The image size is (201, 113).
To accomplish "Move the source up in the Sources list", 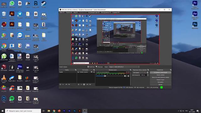I will 87,84.
